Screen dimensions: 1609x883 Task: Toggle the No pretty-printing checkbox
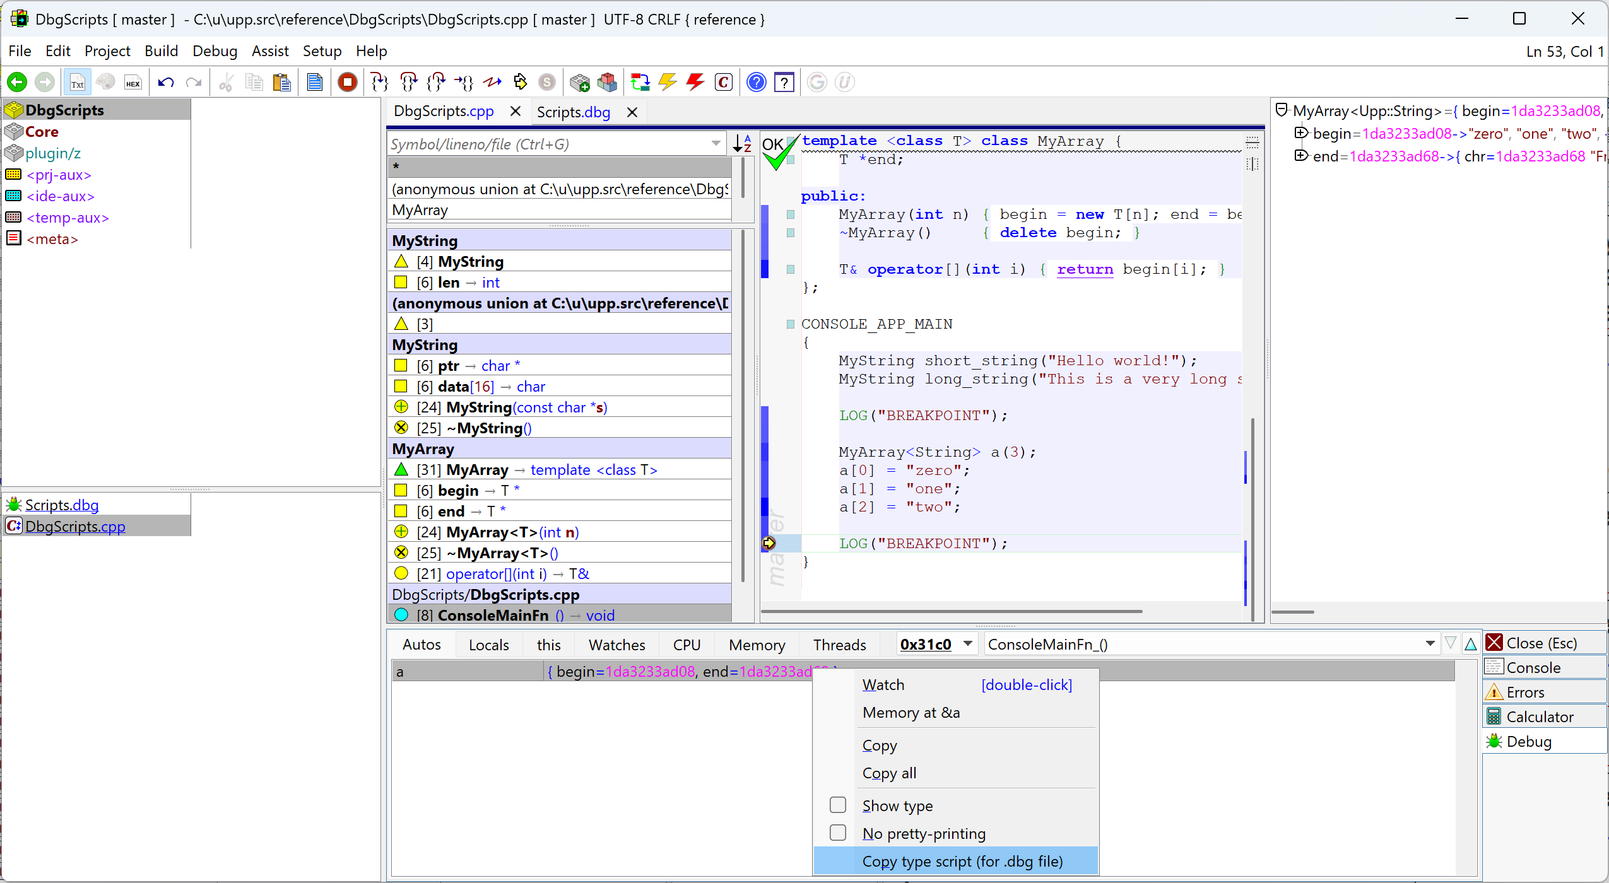click(838, 833)
